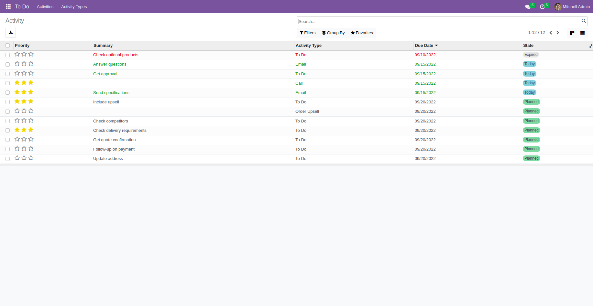
Task: Click the Activity breadcrumb title
Action: 15,21
